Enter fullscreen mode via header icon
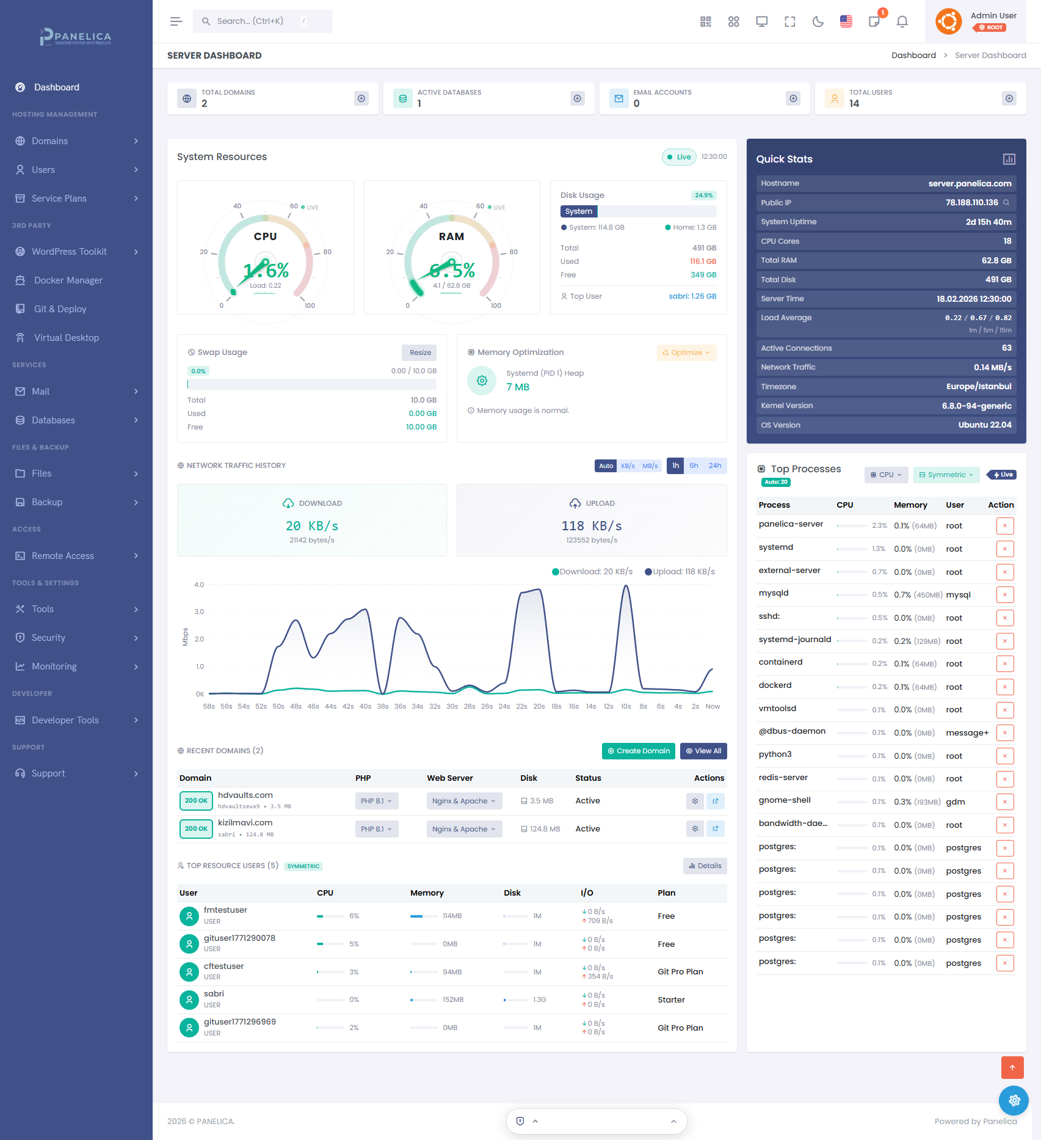 pyautogui.click(x=789, y=22)
